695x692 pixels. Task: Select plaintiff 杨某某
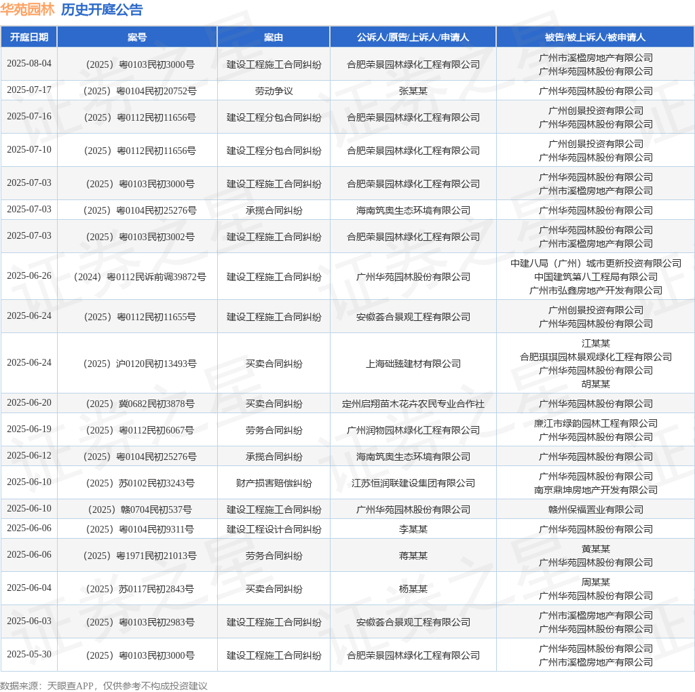click(x=413, y=590)
